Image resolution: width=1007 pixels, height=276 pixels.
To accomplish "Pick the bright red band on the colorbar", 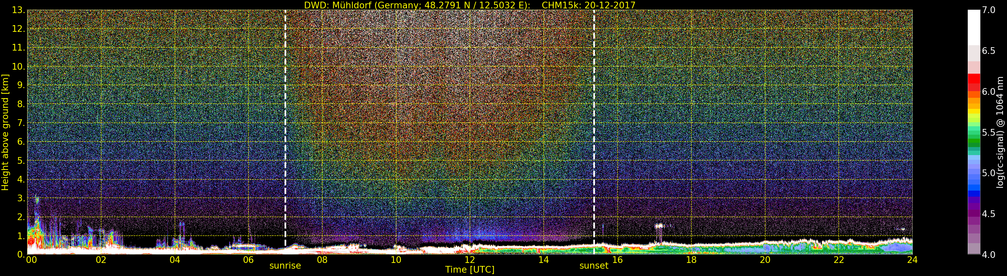I will [974, 78].
